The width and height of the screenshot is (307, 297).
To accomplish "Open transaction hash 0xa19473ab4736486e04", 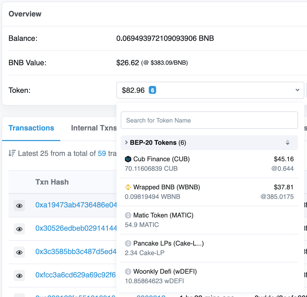I will (x=76, y=205).
